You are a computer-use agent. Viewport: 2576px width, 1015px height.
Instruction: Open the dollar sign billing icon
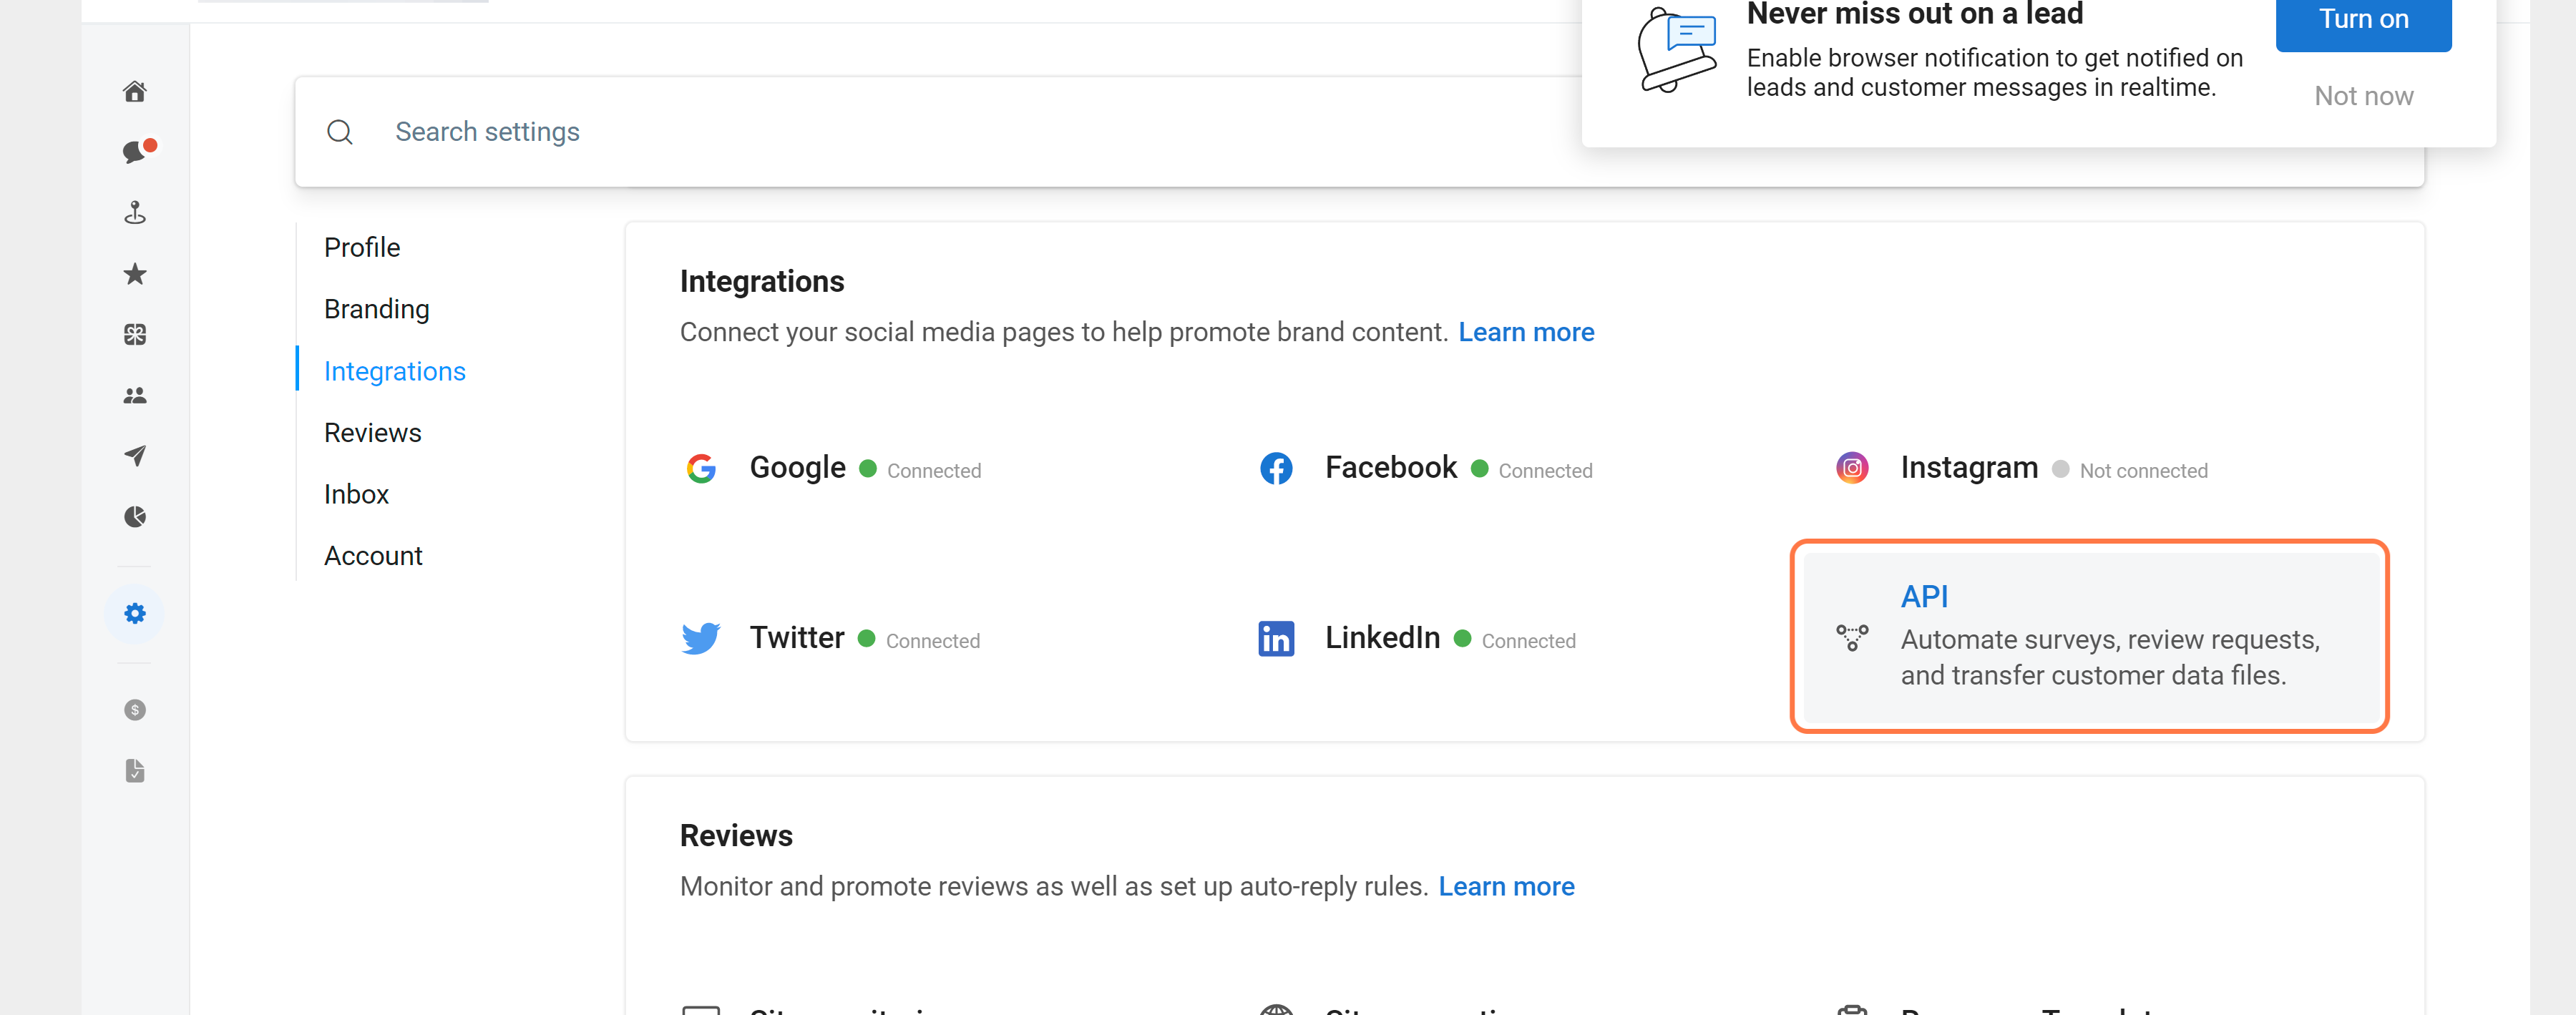point(135,710)
